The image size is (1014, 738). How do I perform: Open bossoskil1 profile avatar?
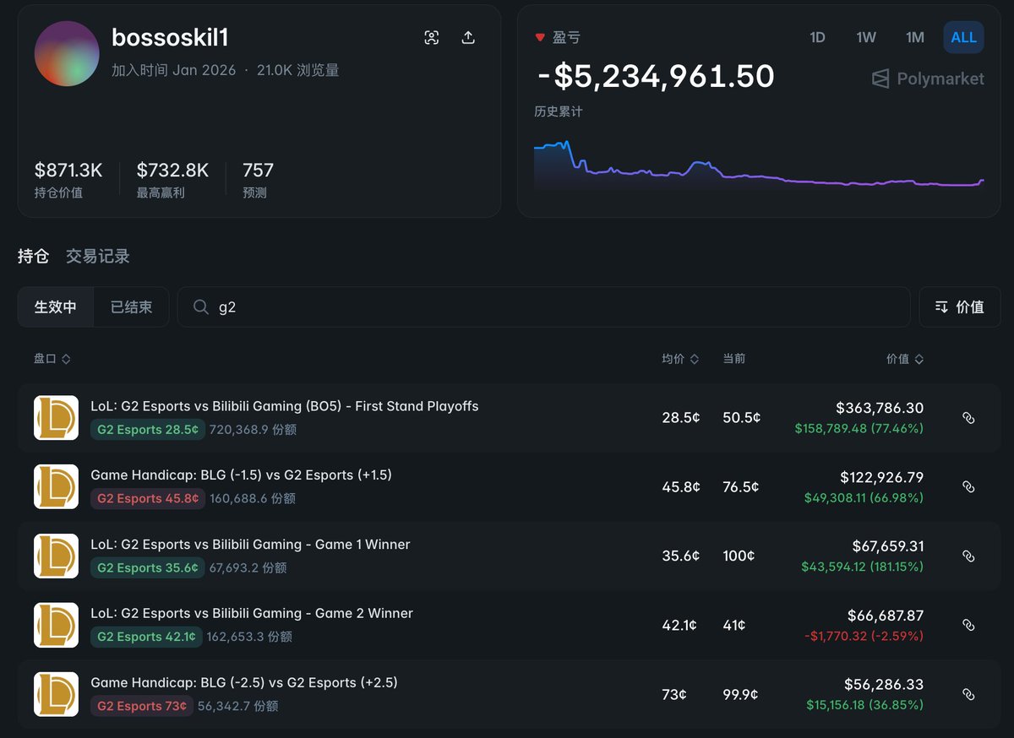[67, 54]
